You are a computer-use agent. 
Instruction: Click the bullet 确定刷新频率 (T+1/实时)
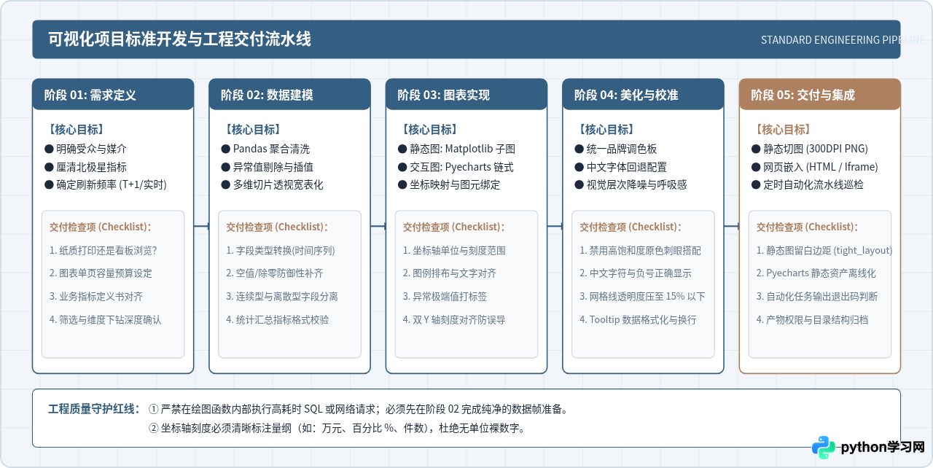(x=106, y=185)
